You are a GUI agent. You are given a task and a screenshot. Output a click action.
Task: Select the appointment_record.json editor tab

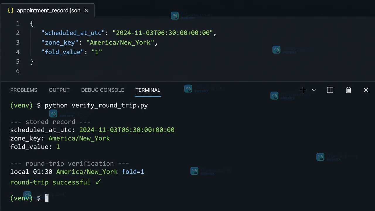click(47, 10)
